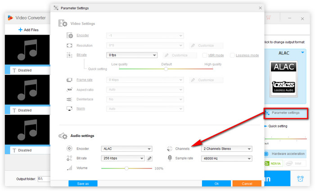Click the Deinterlace icon
This screenshot has width=315, height=191.
(x=69, y=99)
